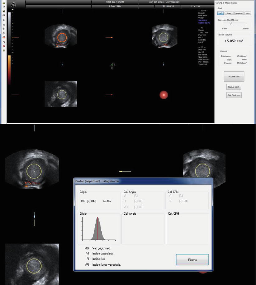Click the Nuovo Cont. button
This screenshot has height=285, width=256.
(234, 87)
